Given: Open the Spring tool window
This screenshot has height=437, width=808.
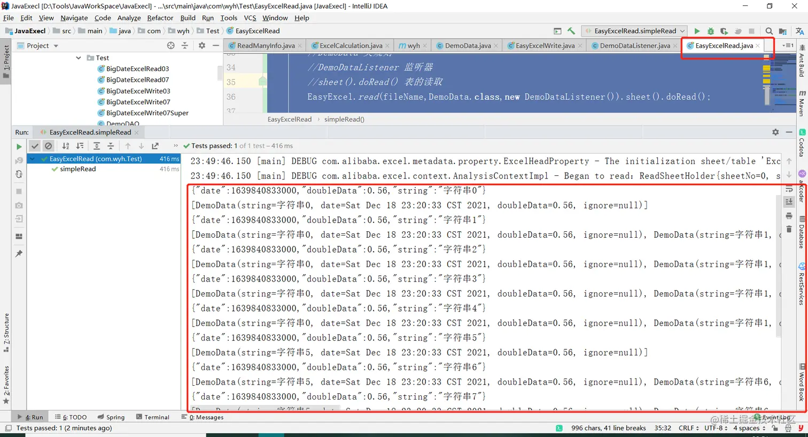Looking at the screenshot, I should [111, 417].
